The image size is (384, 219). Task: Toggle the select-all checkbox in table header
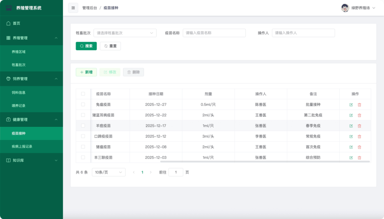click(83, 94)
